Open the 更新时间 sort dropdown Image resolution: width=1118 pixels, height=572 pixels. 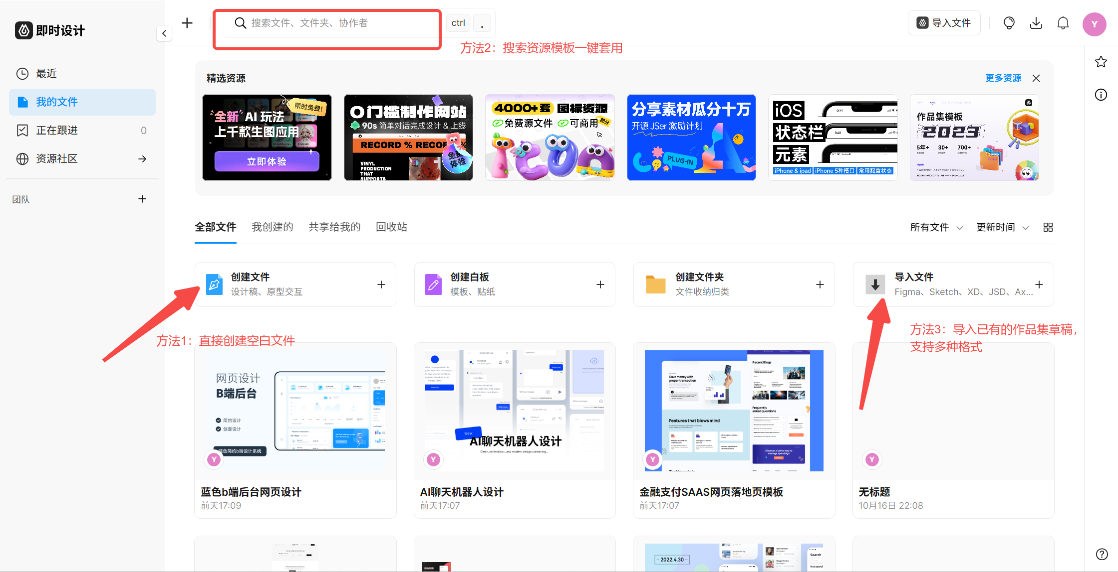coord(1002,227)
